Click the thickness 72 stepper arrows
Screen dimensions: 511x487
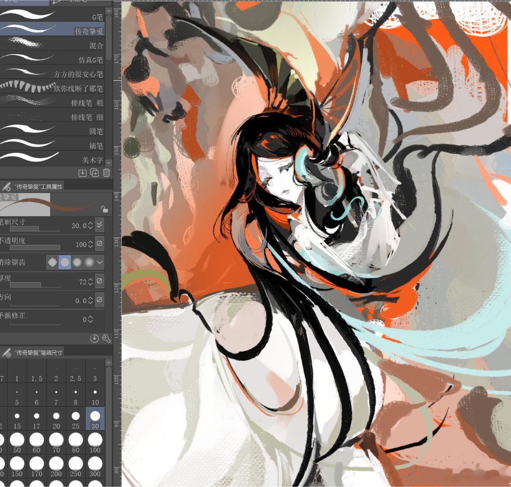(x=90, y=281)
